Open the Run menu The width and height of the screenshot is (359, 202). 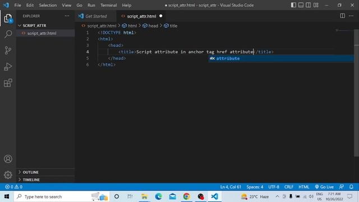pos(91,5)
